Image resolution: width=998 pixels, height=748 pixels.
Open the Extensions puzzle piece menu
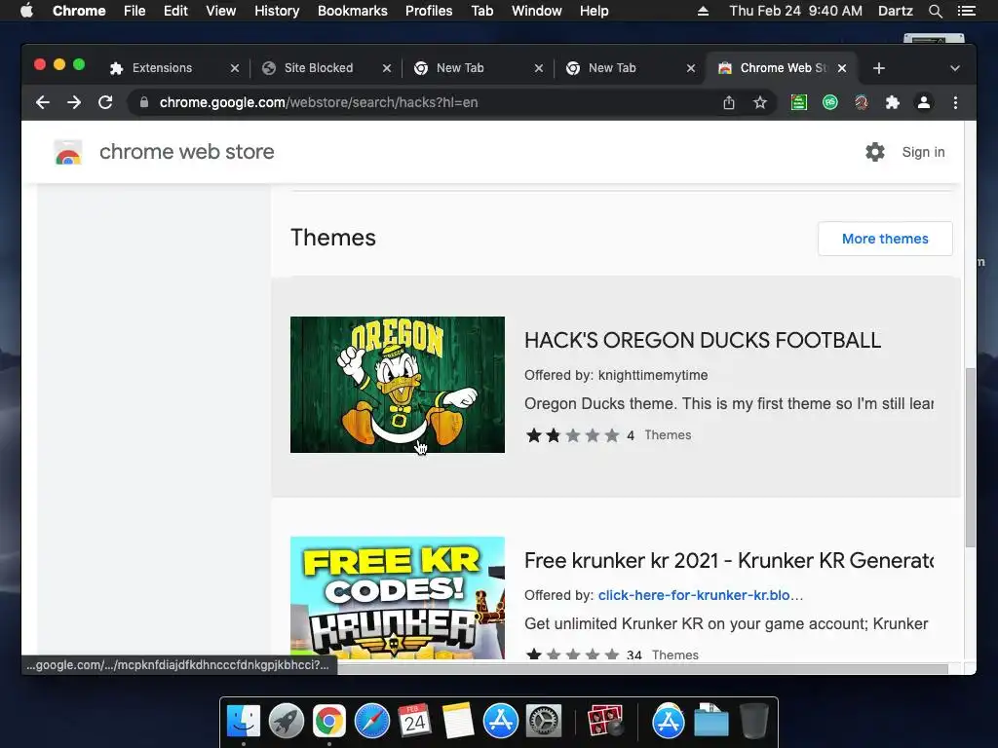coord(893,102)
